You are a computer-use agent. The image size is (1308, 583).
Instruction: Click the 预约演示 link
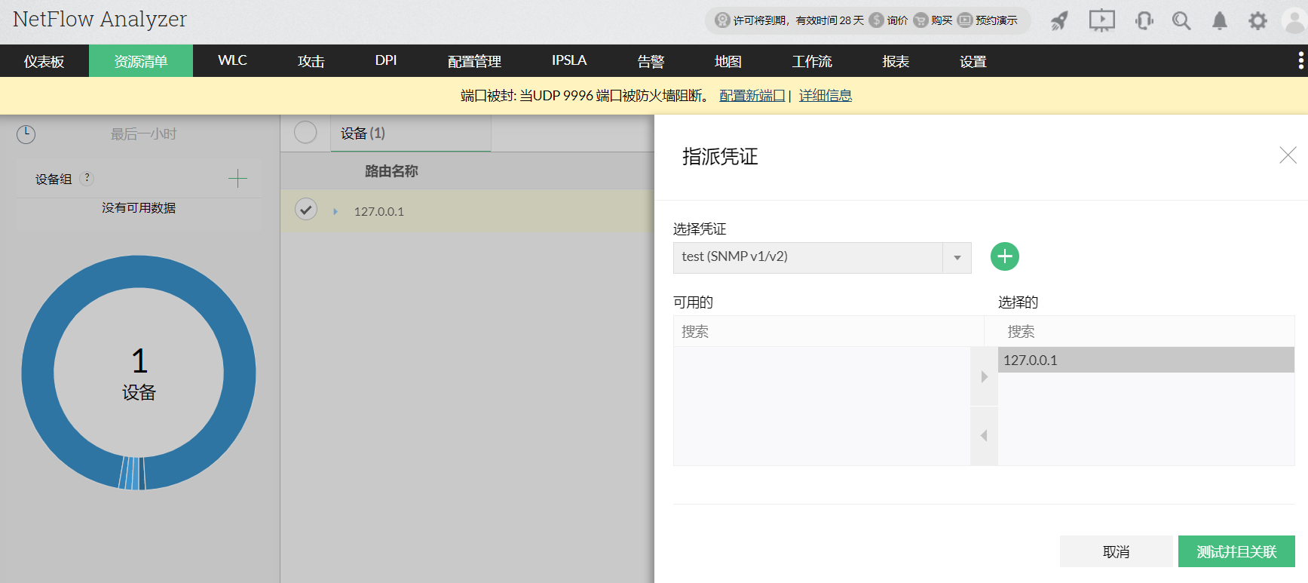pyautogui.click(x=997, y=20)
